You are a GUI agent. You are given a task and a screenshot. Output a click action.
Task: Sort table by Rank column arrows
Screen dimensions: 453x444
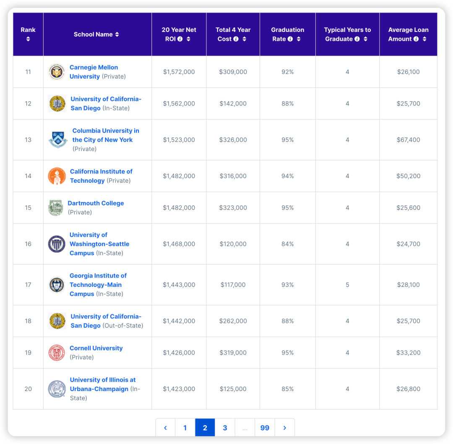[28, 39]
